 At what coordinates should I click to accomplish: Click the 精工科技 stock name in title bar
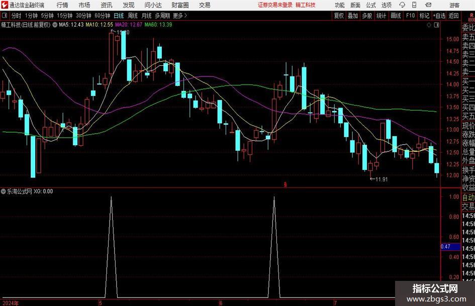pos(306,5)
